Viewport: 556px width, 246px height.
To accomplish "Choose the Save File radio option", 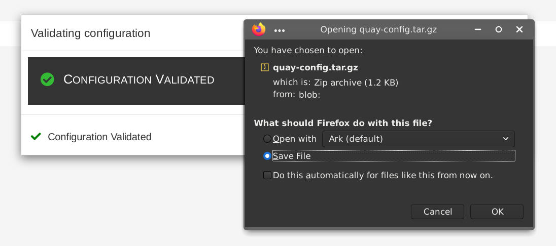I will click(x=267, y=156).
